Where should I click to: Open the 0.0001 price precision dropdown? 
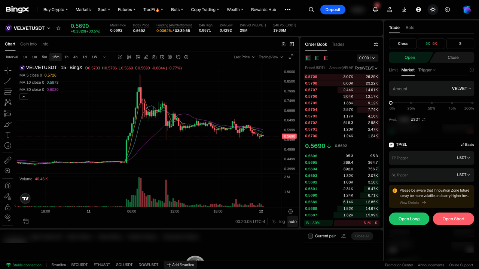tap(367, 58)
